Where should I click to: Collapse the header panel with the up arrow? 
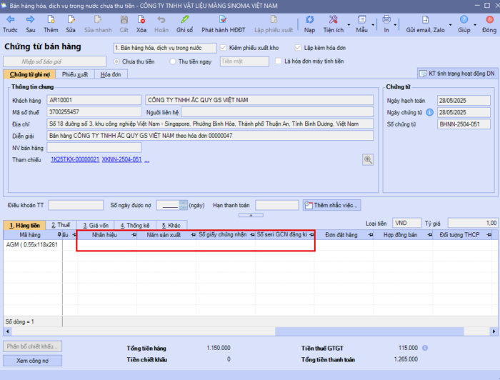click(251, 215)
